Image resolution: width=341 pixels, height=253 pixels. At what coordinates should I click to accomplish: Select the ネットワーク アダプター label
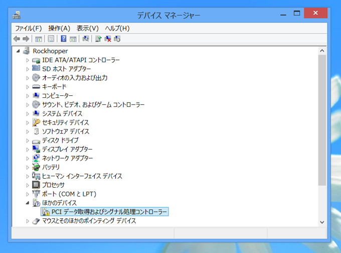67,158
